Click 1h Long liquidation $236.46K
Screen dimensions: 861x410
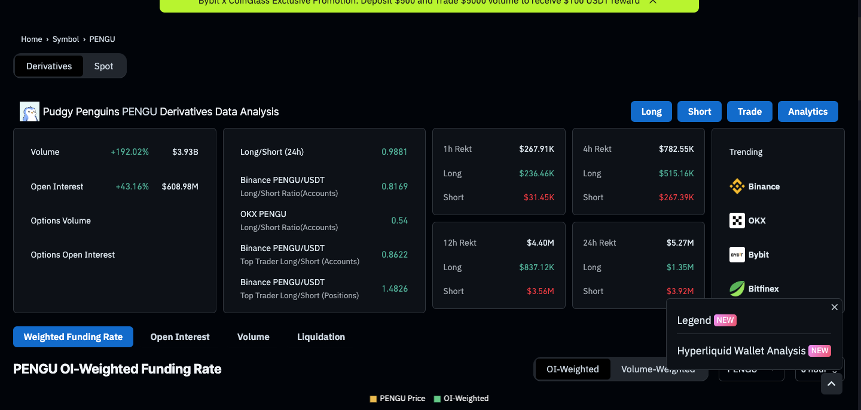pos(536,173)
